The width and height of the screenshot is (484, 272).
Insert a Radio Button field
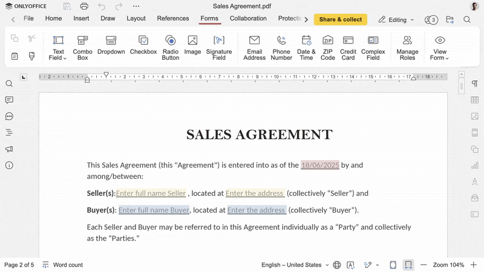pyautogui.click(x=171, y=47)
